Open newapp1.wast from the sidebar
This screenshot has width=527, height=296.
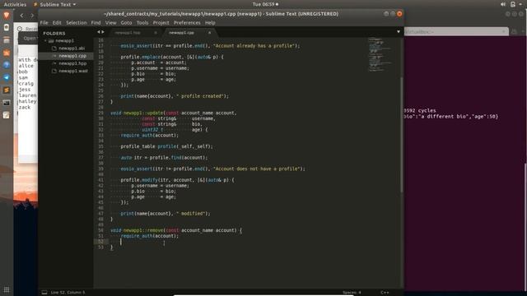pyautogui.click(x=73, y=72)
